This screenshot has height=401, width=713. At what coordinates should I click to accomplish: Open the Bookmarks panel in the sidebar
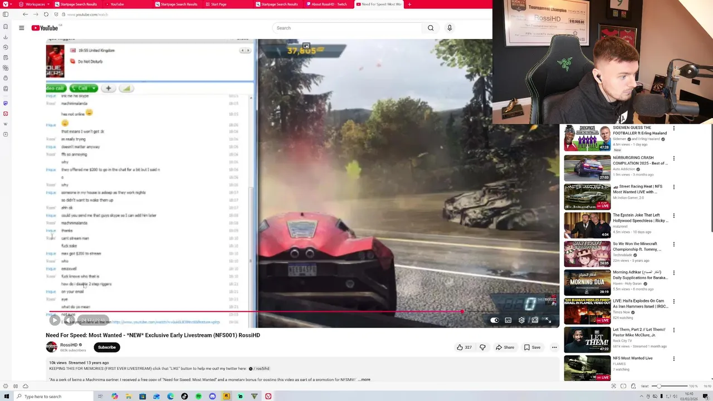(x=6, y=27)
